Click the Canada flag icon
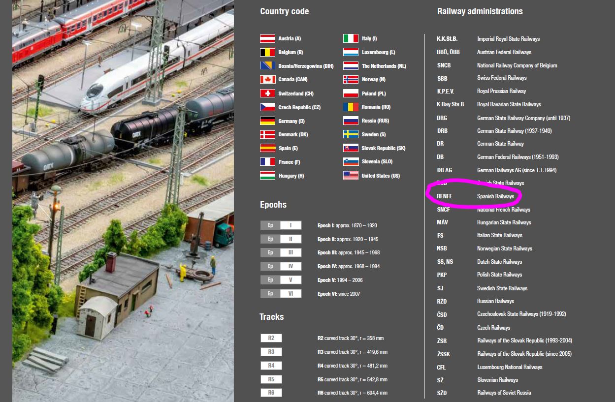The image size is (615, 402). pyautogui.click(x=267, y=80)
